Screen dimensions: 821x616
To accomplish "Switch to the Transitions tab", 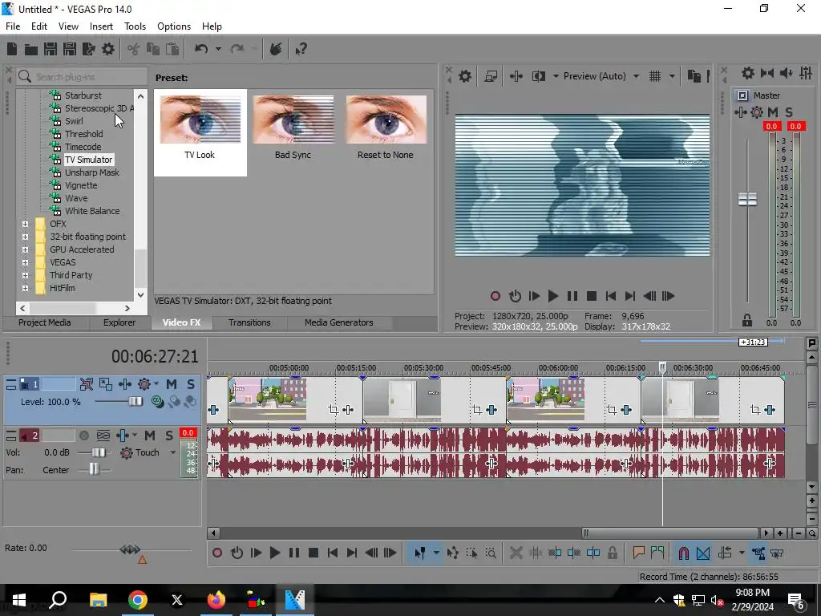I will tap(249, 322).
